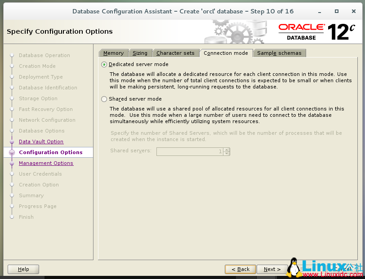Open the Management Options step

pos(46,163)
